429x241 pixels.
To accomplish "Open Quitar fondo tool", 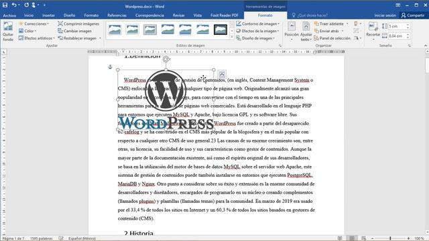I will pyautogui.click(x=8, y=31).
